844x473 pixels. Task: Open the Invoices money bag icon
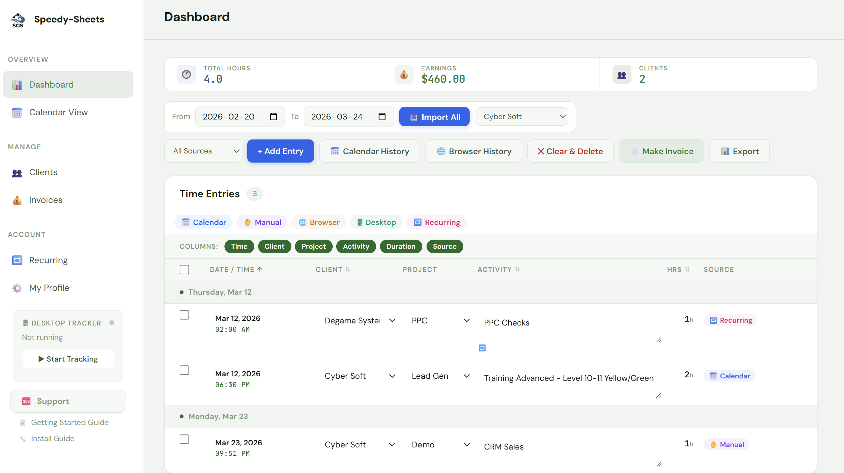(x=17, y=200)
